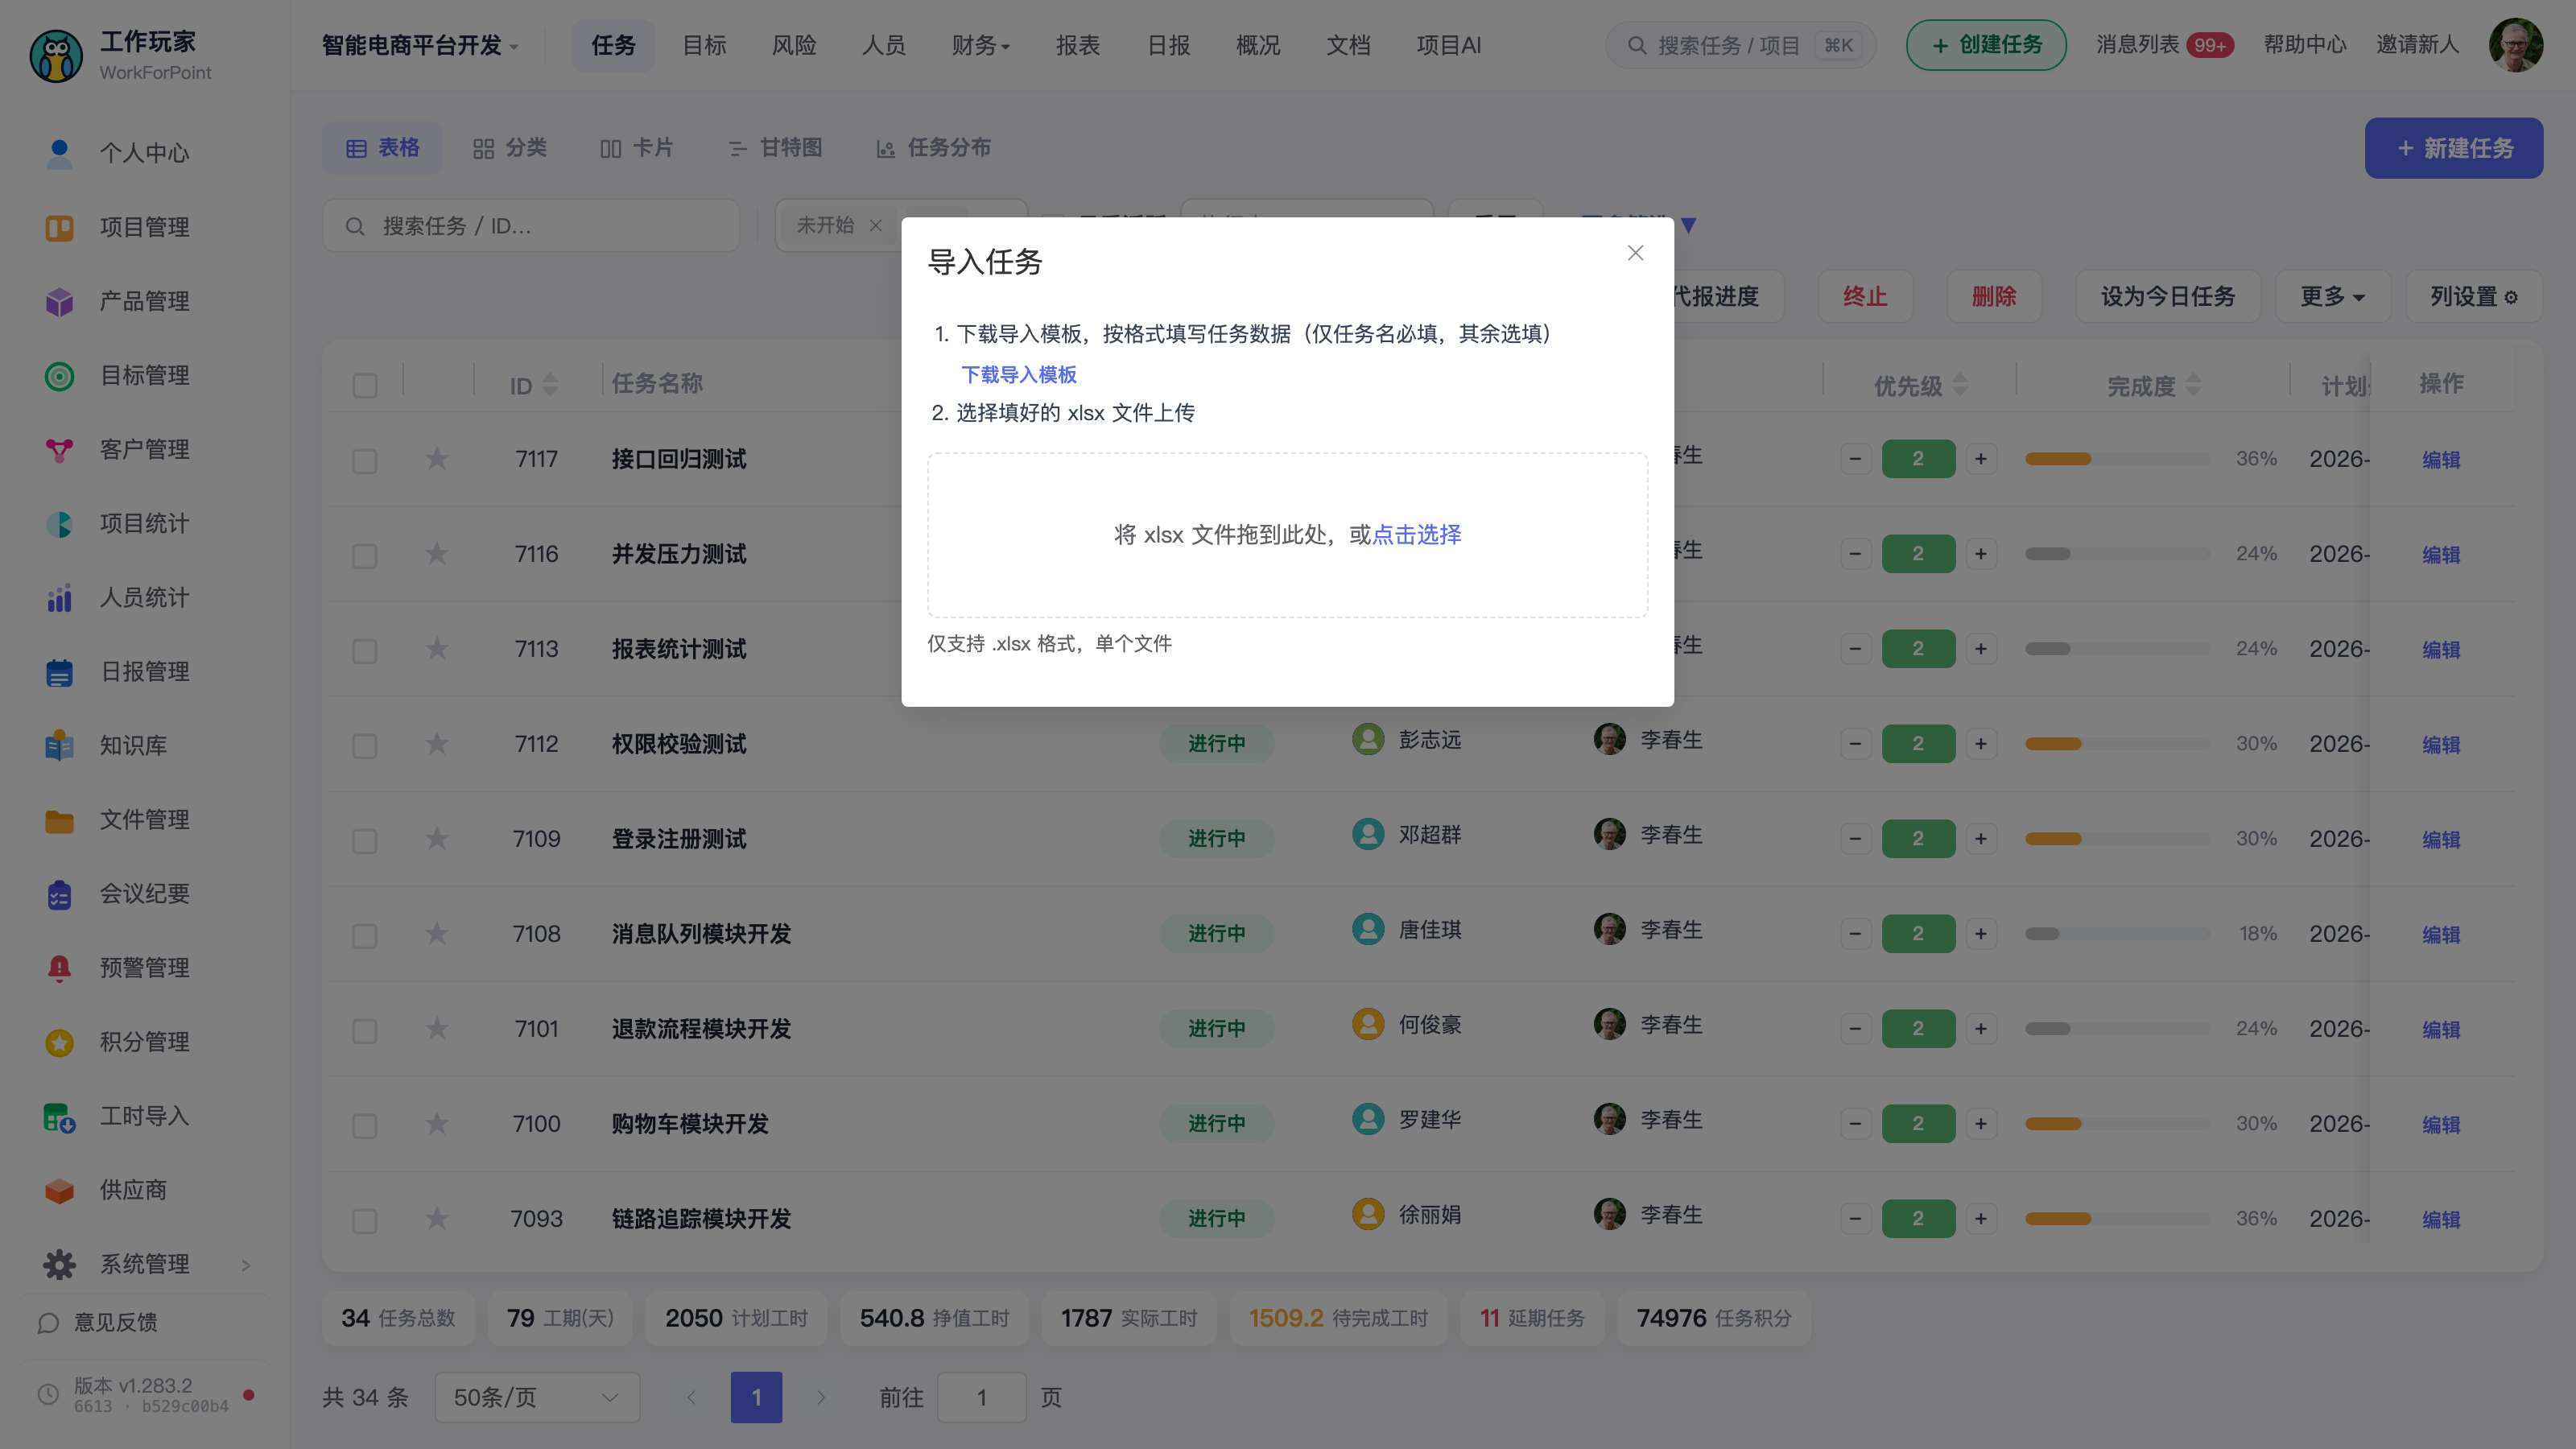Check the row checkbox for task 7112
This screenshot has width=2576, height=1449.
point(365,746)
